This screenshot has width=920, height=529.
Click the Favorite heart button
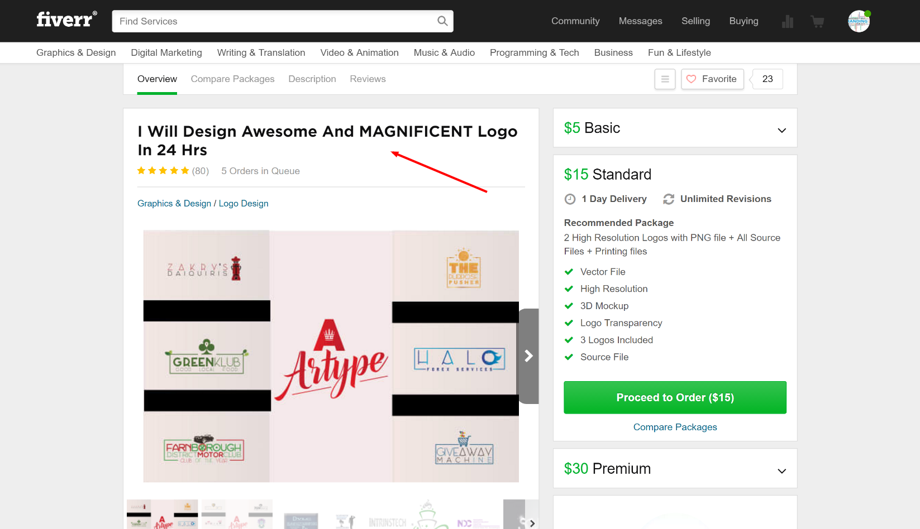[x=712, y=79]
